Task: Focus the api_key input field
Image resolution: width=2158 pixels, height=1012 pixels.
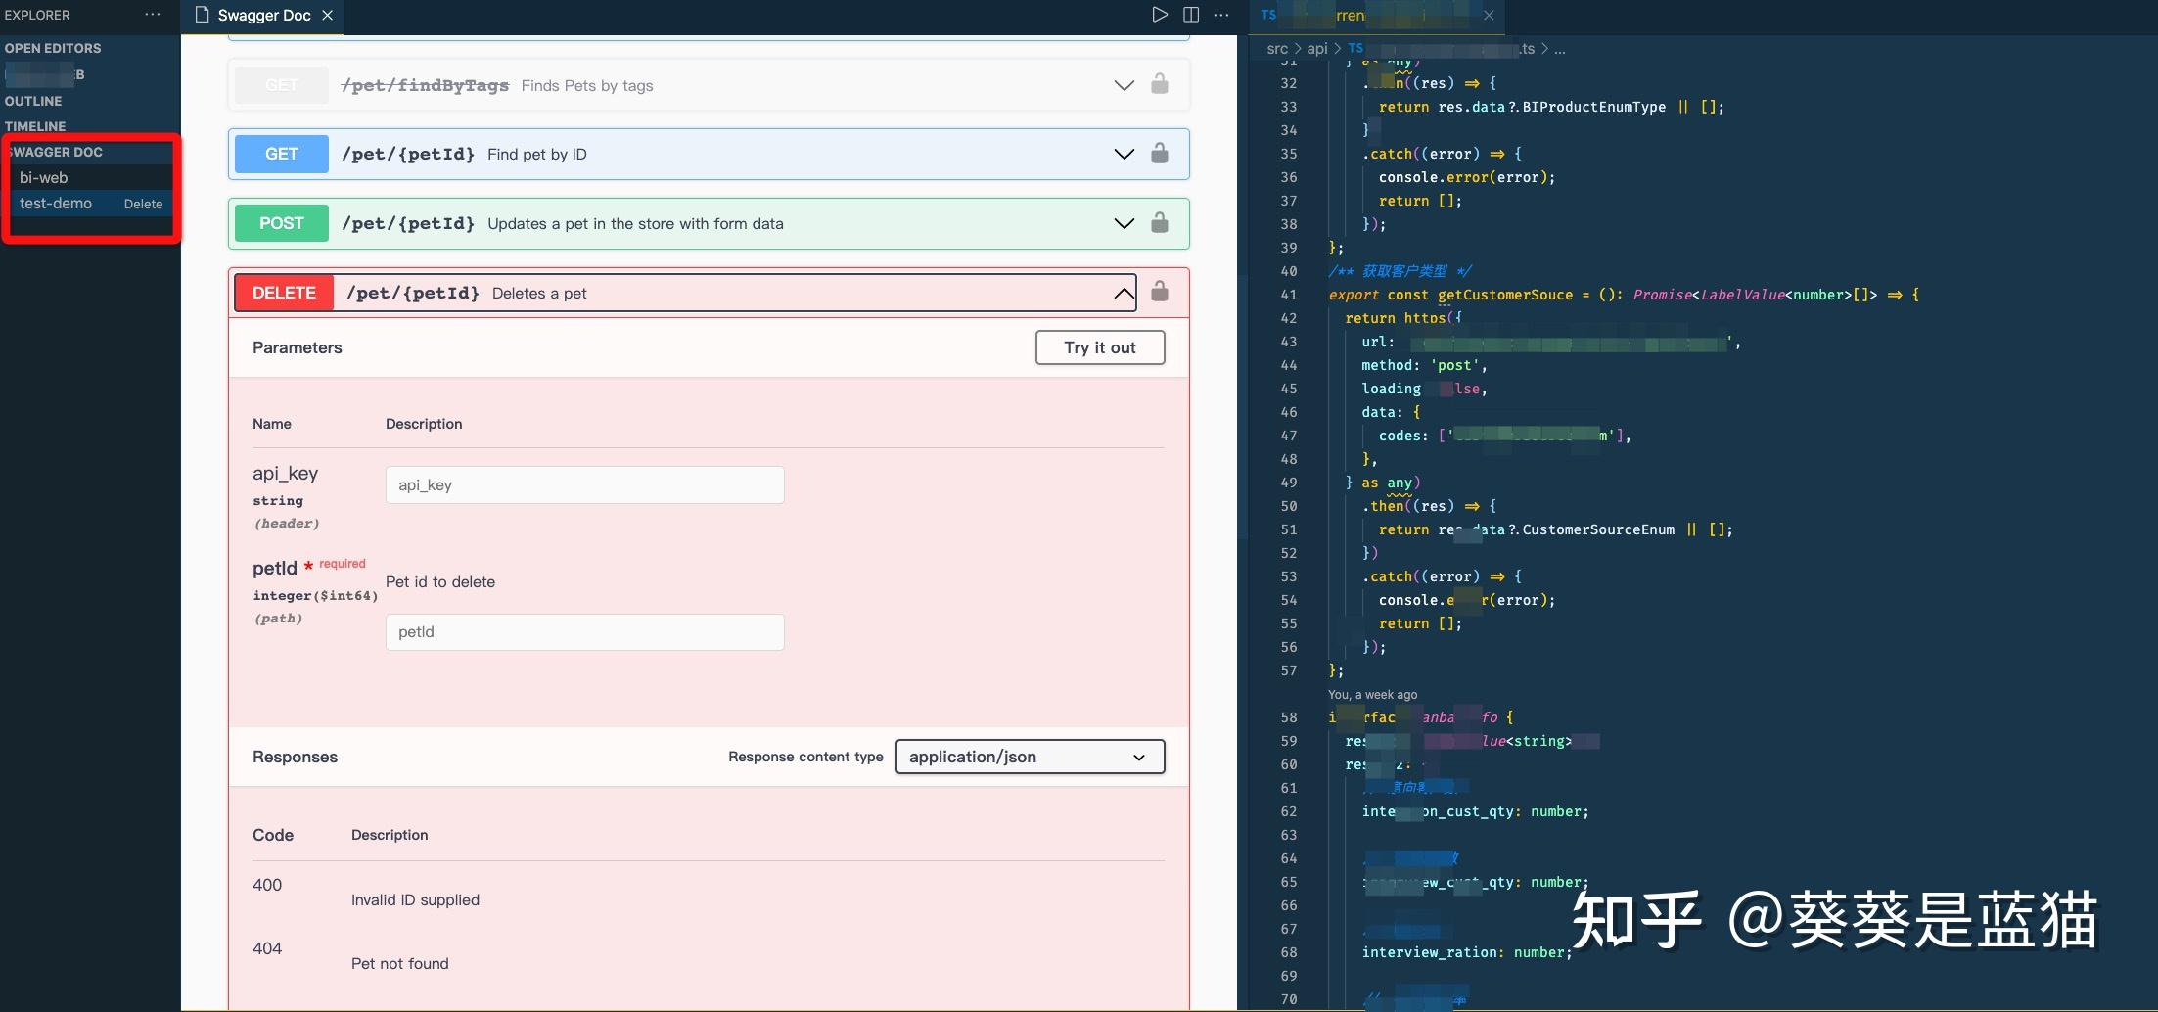Action: 584,485
